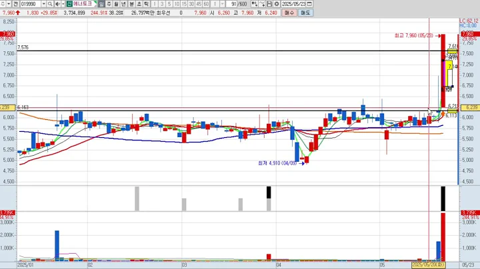Click the save chart floppy icon
The width and height of the screenshot is (480, 269).
[269, 4]
